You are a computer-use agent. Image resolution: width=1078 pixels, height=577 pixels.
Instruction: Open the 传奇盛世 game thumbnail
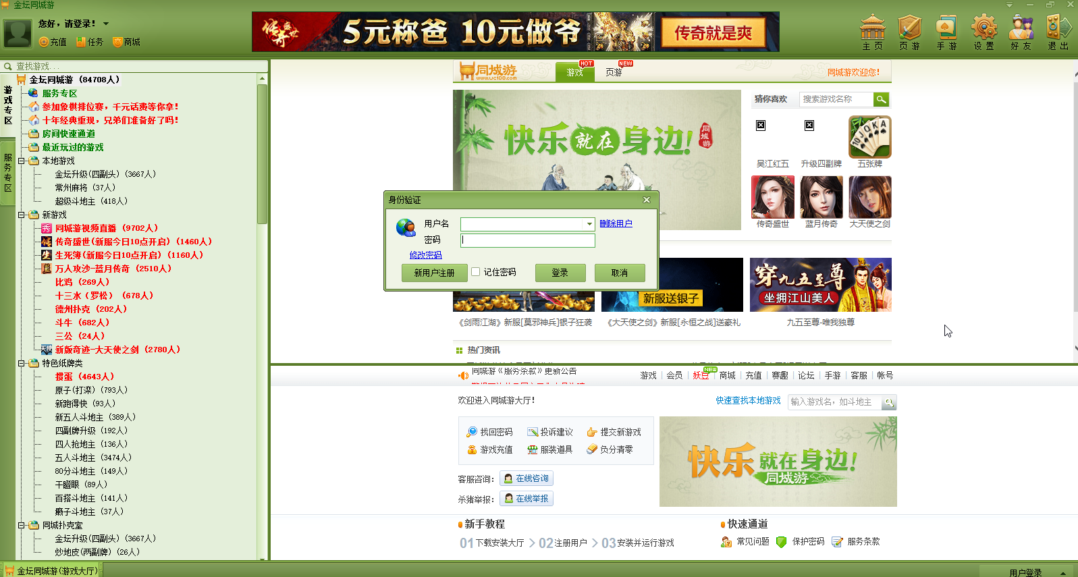click(x=773, y=197)
